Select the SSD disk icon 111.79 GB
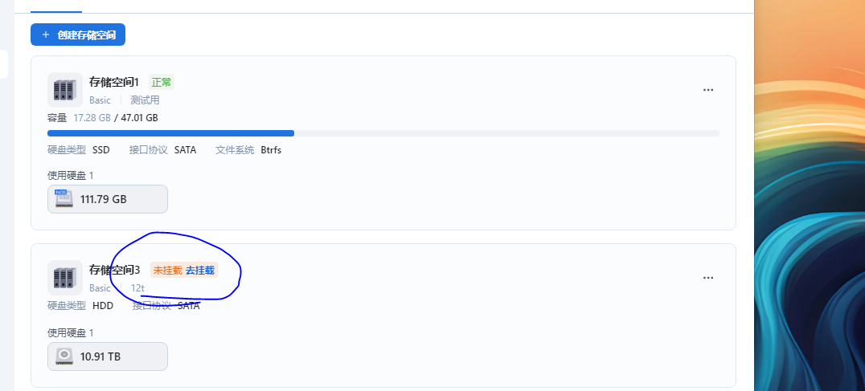Image resolution: width=865 pixels, height=391 pixels. (x=64, y=199)
